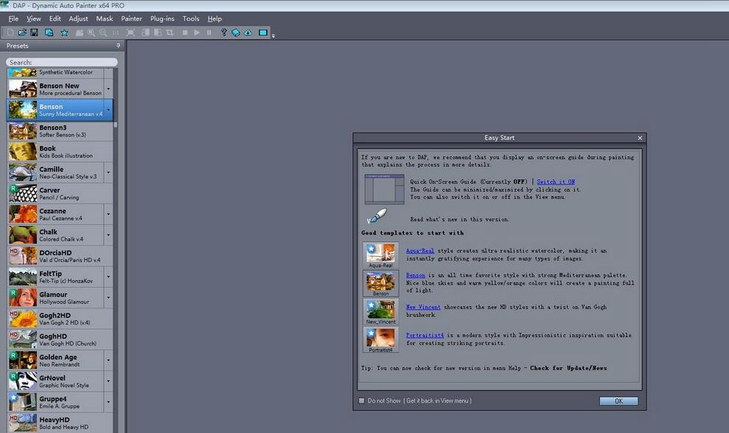Click the question mark help icon
The image size is (729, 433).
coord(223,32)
